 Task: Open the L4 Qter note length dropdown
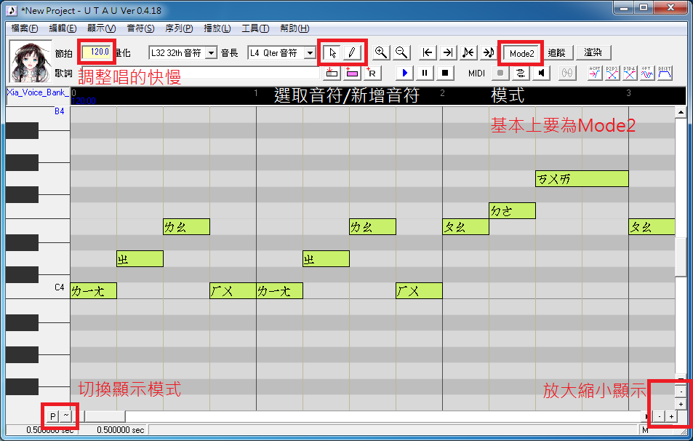pyautogui.click(x=310, y=53)
